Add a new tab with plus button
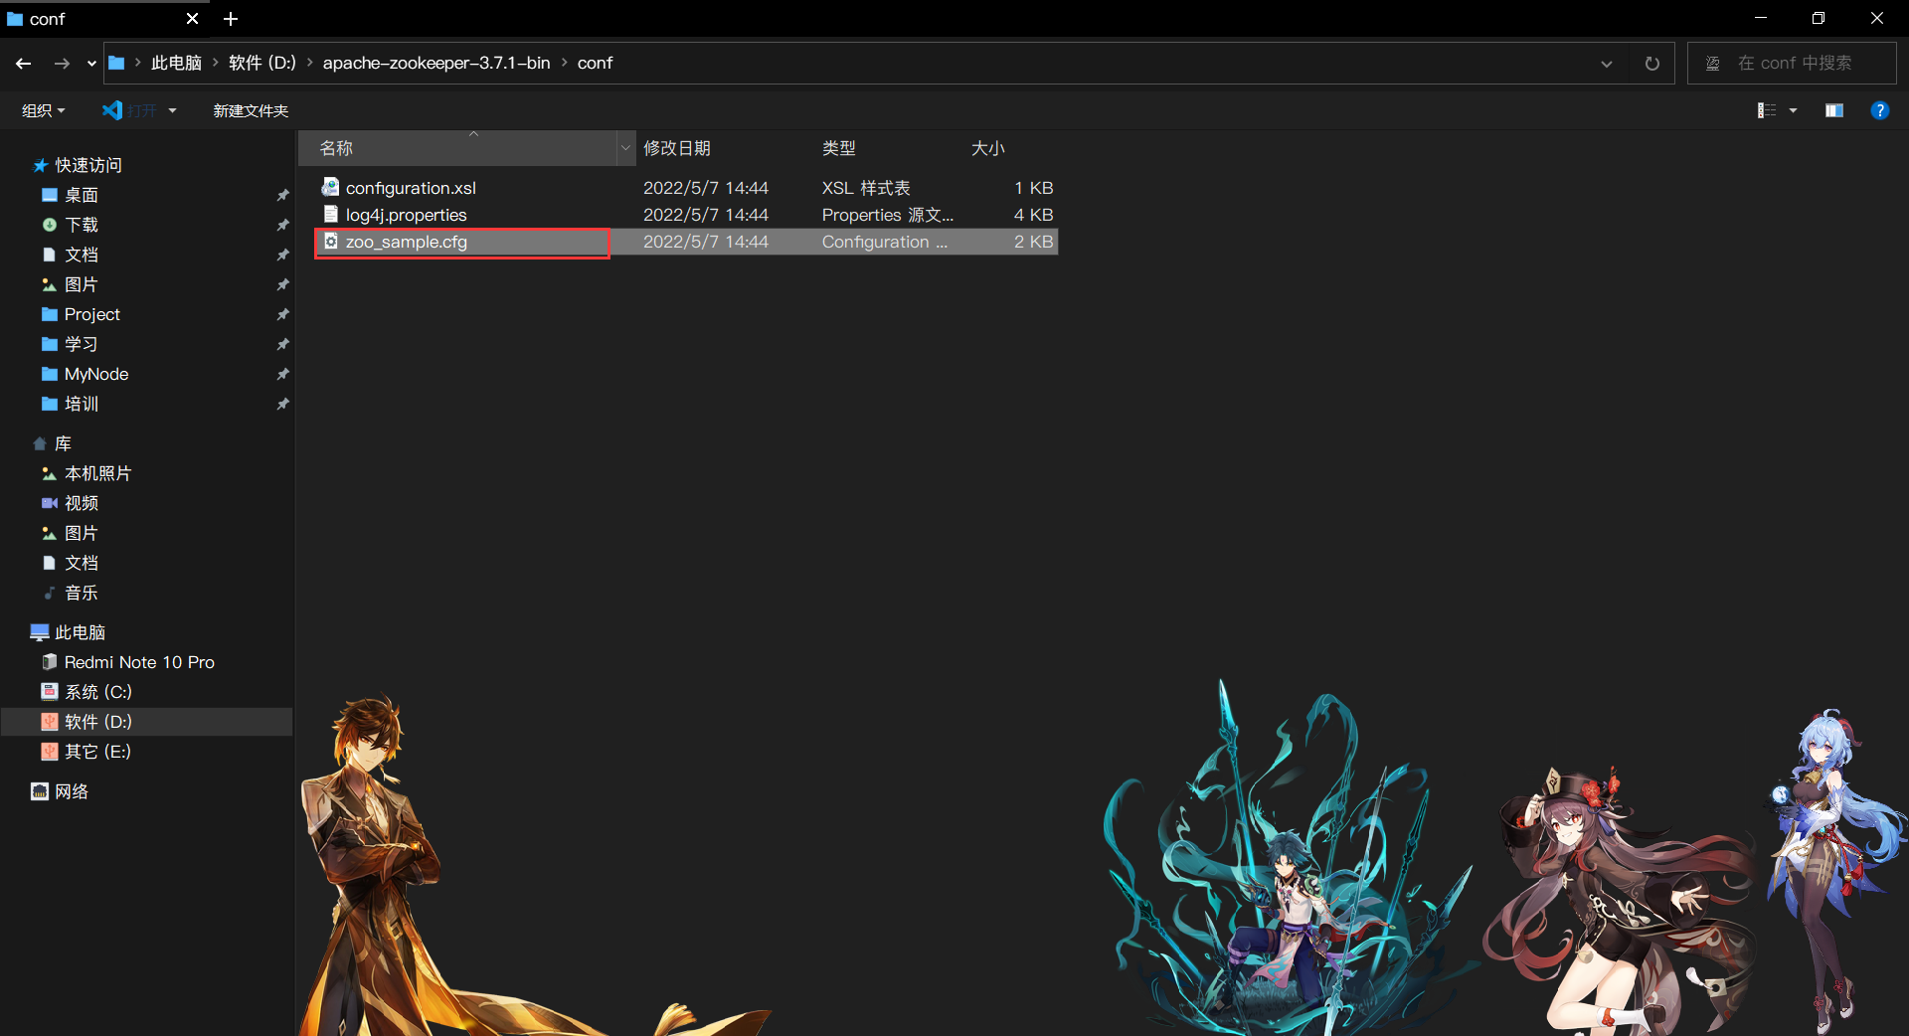The width and height of the screenshot is (1909, 1036). pyautogui.click(x=231, y=19)
